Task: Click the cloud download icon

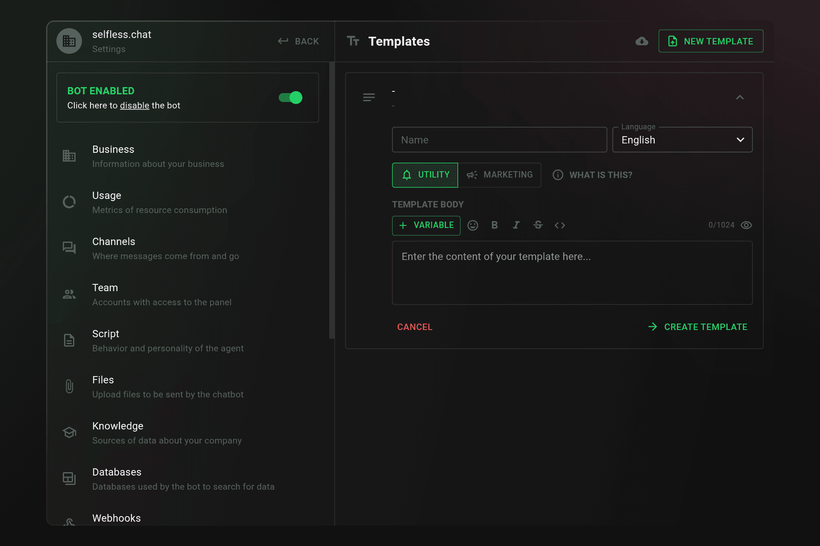Action: (641, 41)
